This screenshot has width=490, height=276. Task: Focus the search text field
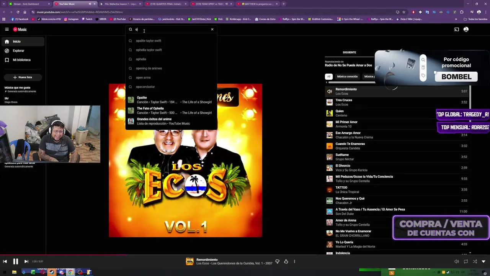(x=171, y=30)
